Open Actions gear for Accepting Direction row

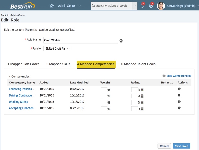pyautogui.click(x=179, y=108)
